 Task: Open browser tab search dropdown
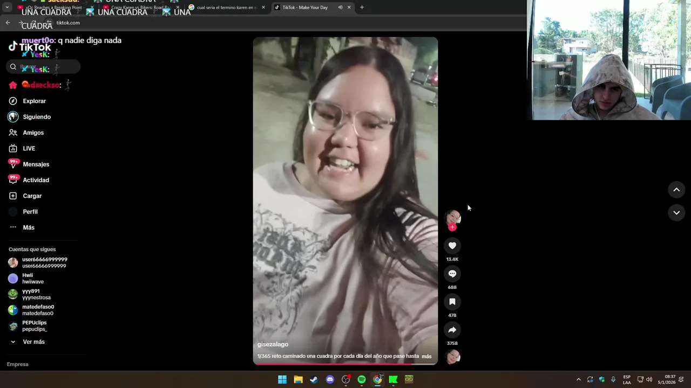(7, 8)
